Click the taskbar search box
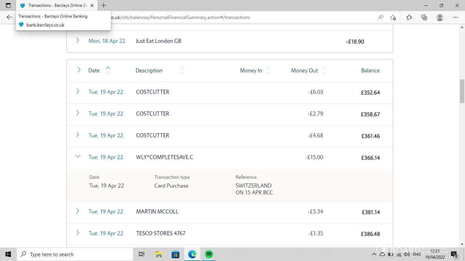 pos(75,254)
